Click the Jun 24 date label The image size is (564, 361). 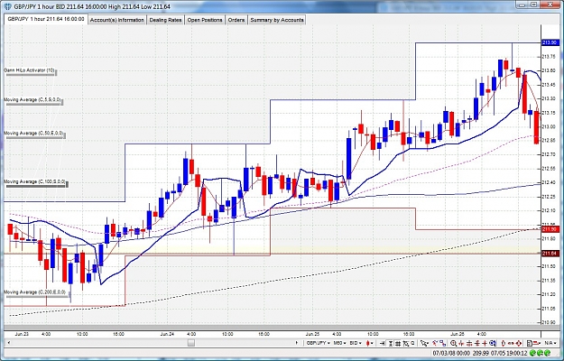point(167,334)
